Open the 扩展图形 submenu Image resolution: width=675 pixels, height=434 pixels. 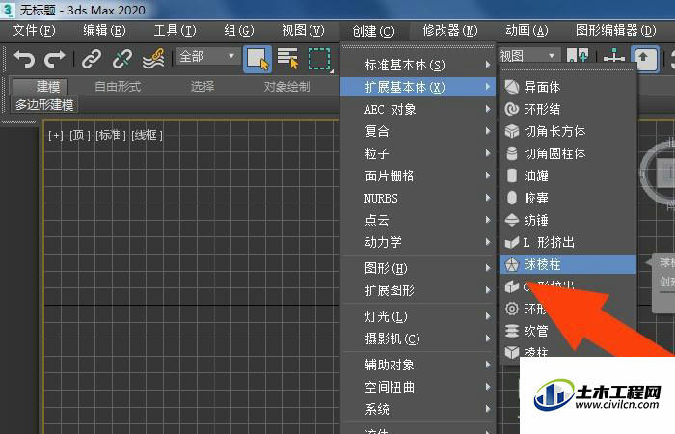coord(418,290)
